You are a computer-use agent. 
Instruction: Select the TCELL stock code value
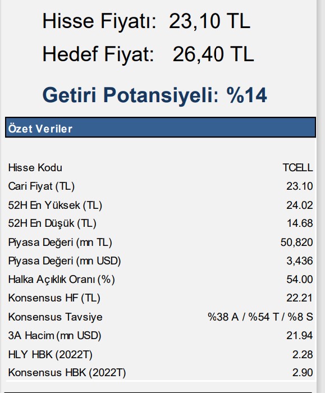point(297,168)
